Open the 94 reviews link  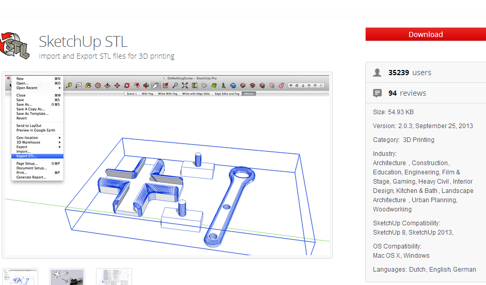(407, 93)
